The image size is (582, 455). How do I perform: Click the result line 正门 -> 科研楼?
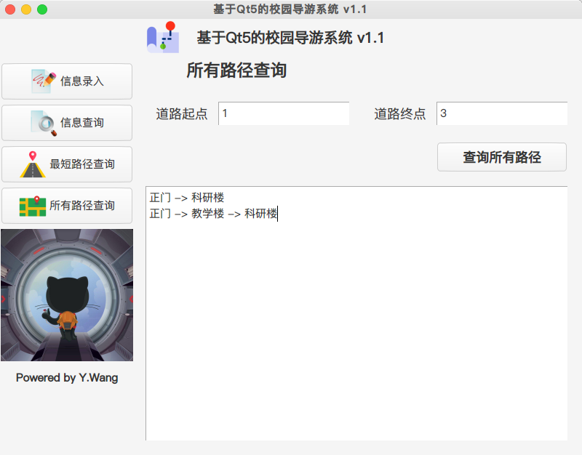[x=187, y=198]
